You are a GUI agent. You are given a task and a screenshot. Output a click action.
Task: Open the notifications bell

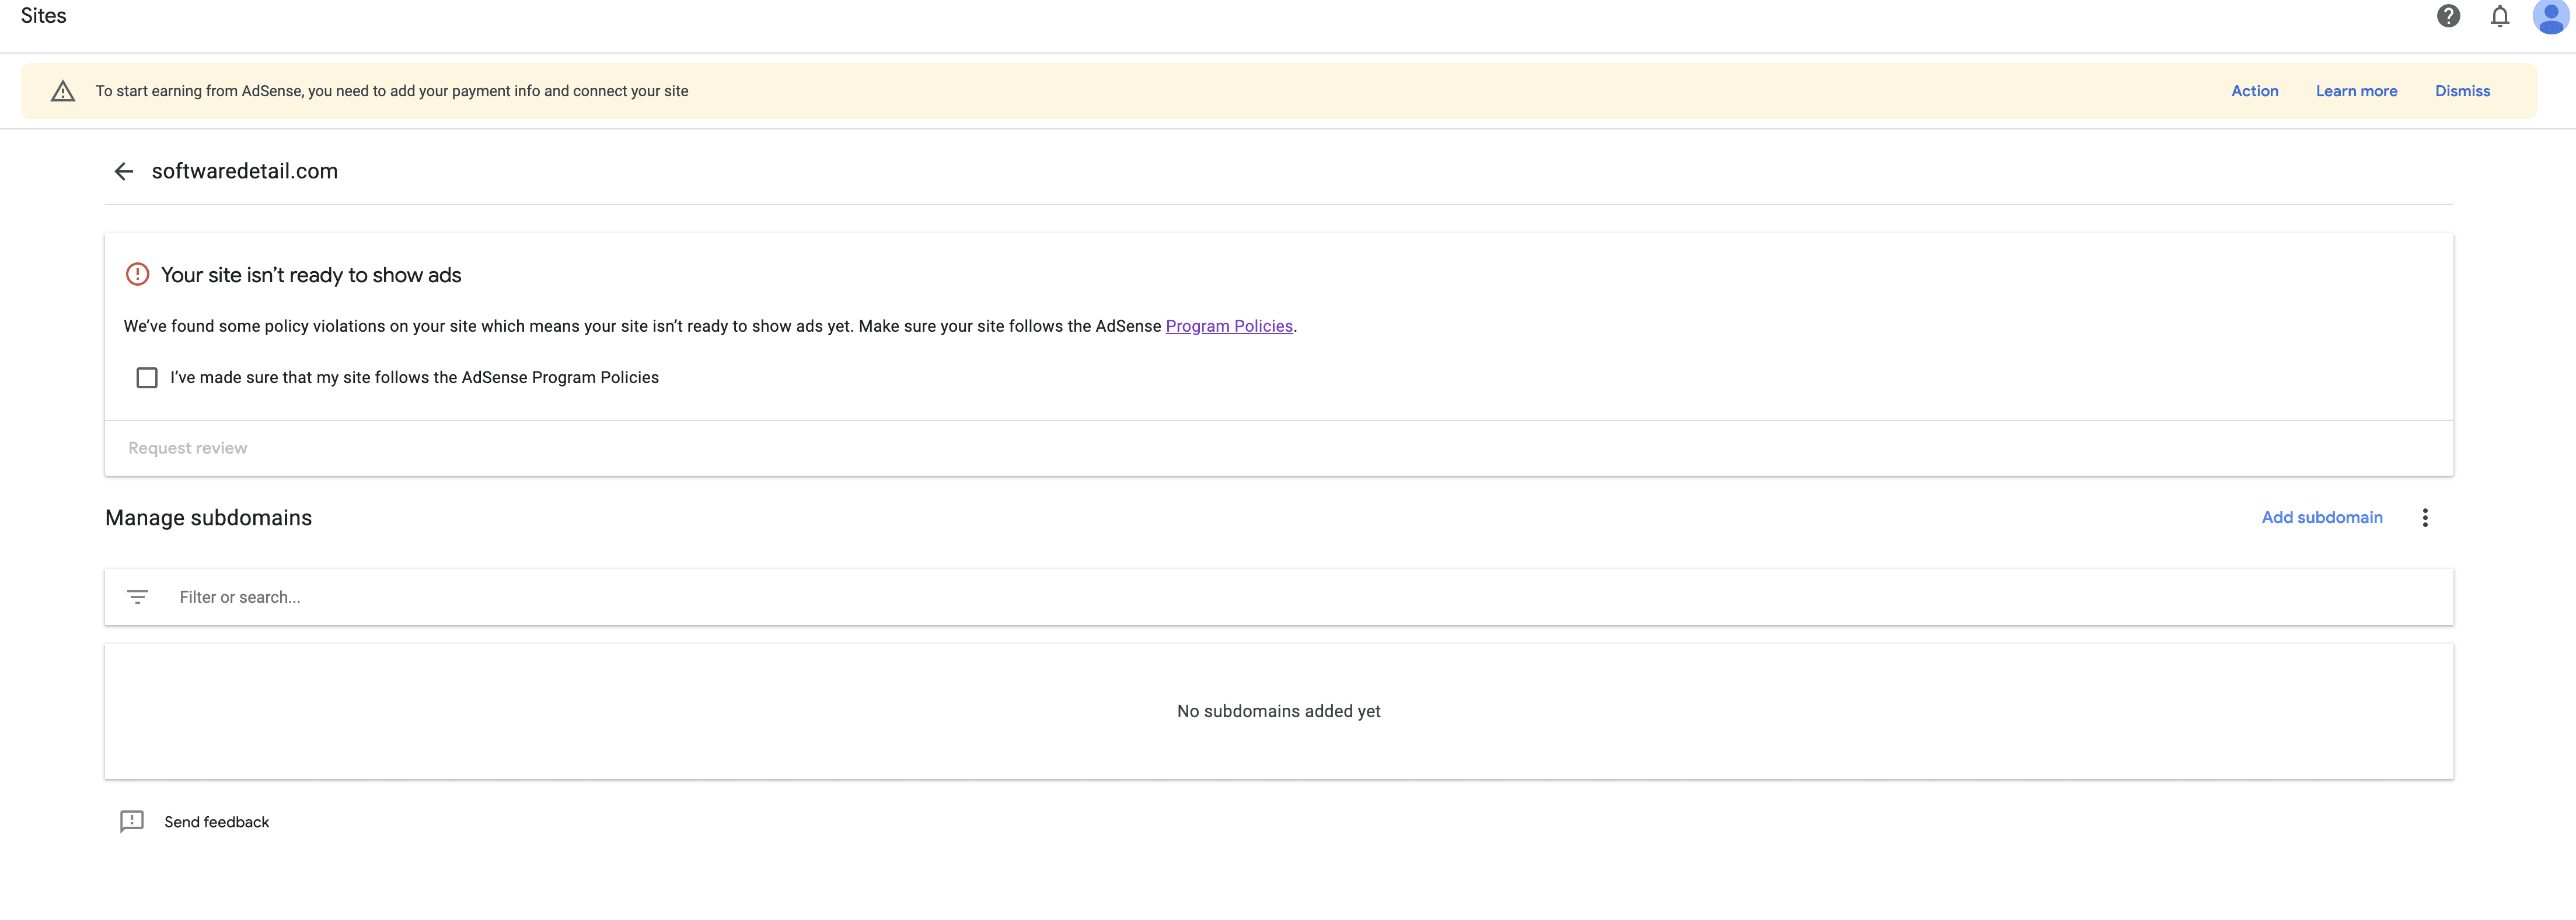click(2499, 16)
